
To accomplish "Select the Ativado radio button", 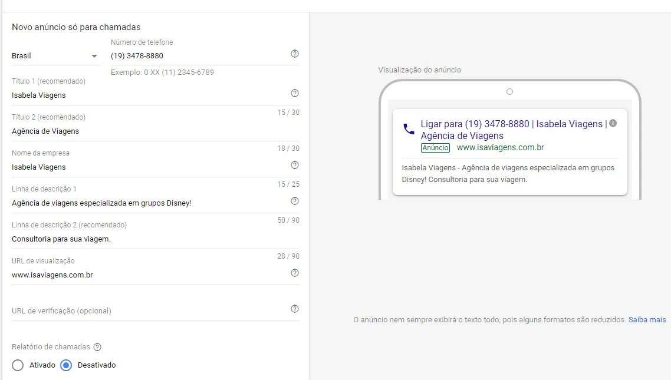I will pyautogui.click(x=18, y=365).
